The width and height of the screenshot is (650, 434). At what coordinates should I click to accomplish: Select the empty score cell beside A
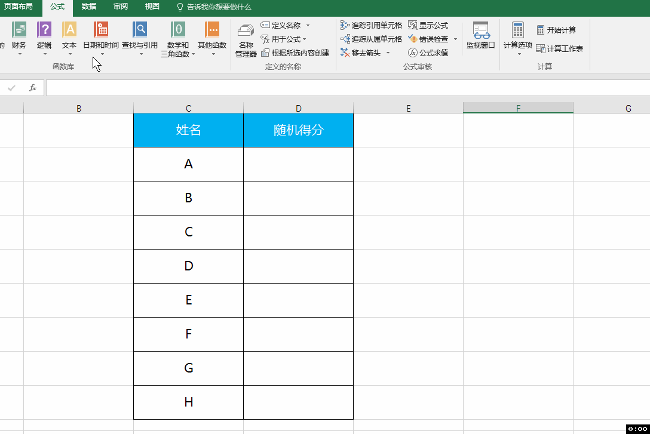point(299,164)
